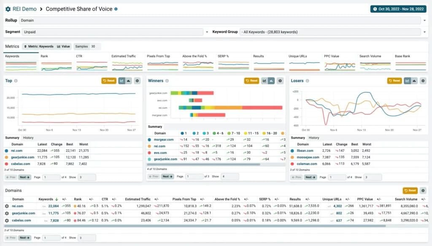Image resolution: width=432 pixels, height=246 pixels.
Task: Select the Keywords metric tab
Action: [21, 62]
